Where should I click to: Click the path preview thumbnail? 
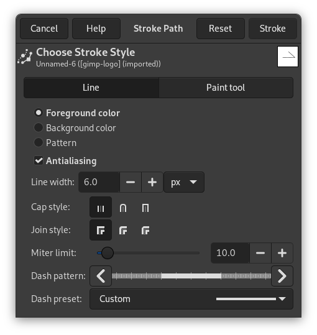coord(288,57)
